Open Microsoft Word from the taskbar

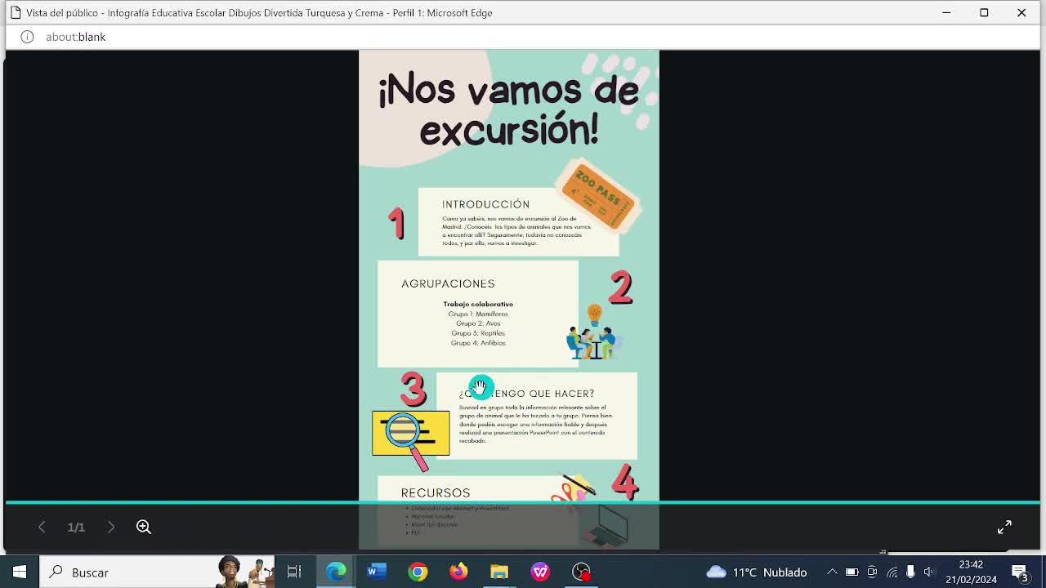[x=377, y=572]
